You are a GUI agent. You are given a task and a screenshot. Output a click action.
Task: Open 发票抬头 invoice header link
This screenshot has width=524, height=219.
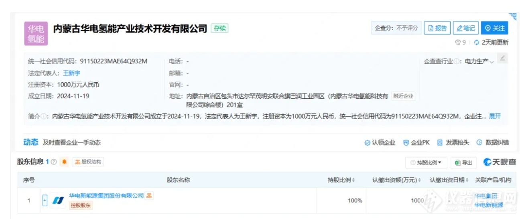(453, 142)
